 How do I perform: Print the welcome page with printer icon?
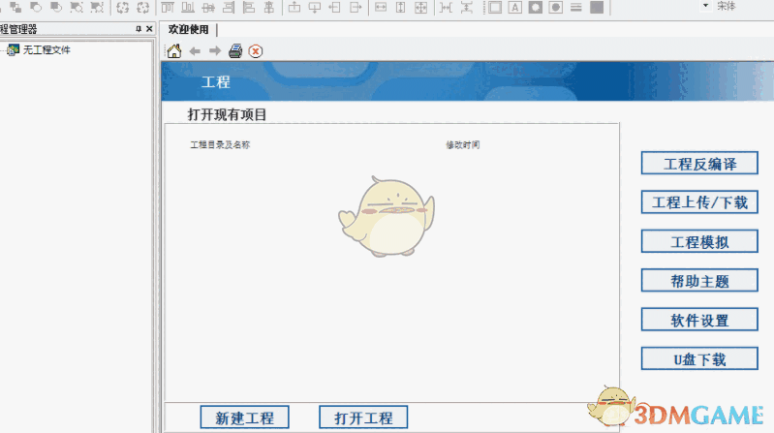235,50
